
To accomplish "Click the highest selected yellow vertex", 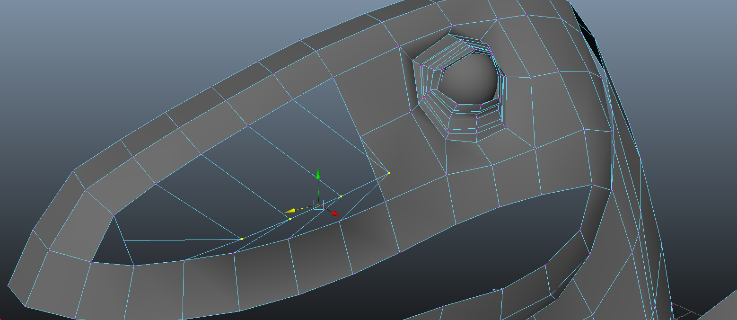I will pos(389,173).
